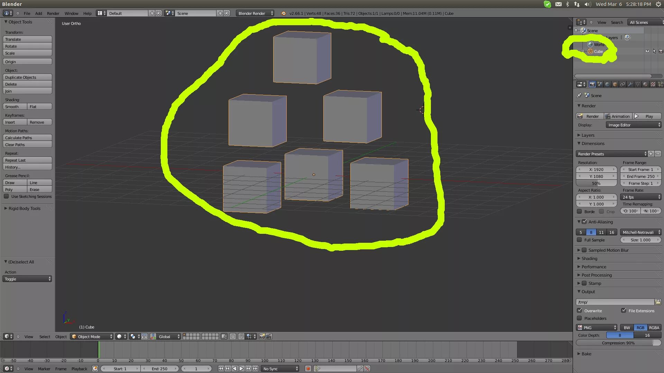Click the pivot point selector icon
Screen dimensions: 664x373
tap(135, 336)
